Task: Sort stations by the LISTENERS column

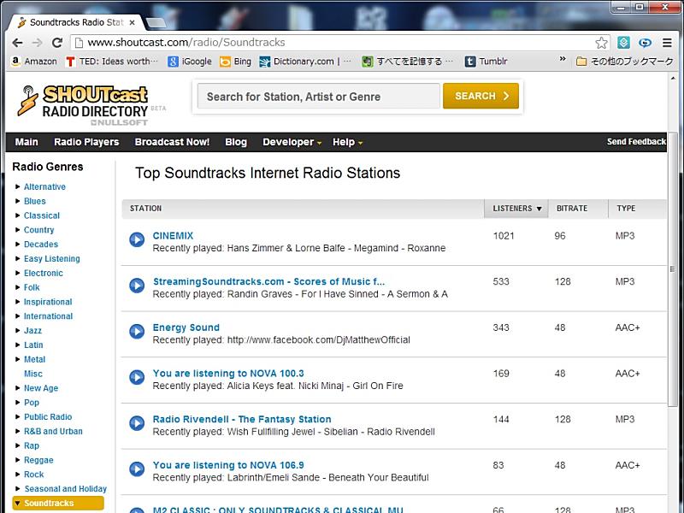Action: [516, 209]
